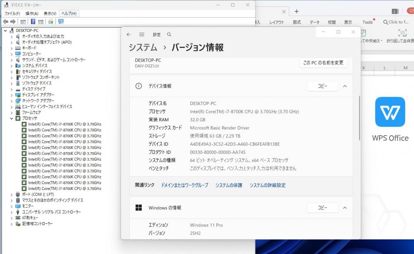
Task: Click the merge and center icon in WPS ribbon
Action: click(x=363, y=33)
